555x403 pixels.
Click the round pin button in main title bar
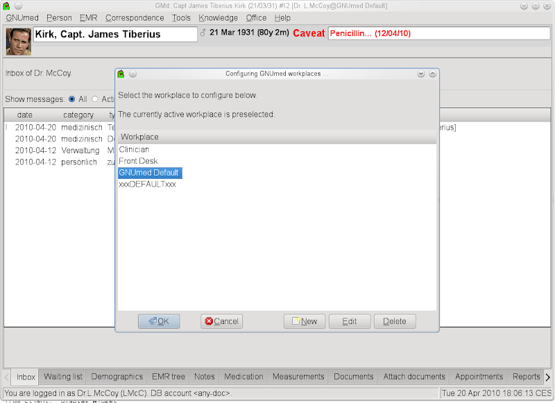coord(19,6)
